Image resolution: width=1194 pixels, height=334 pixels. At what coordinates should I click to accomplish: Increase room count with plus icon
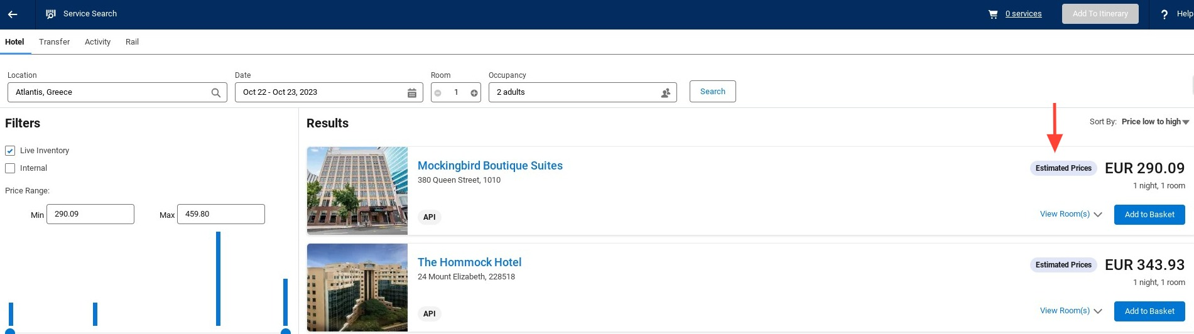474,93
